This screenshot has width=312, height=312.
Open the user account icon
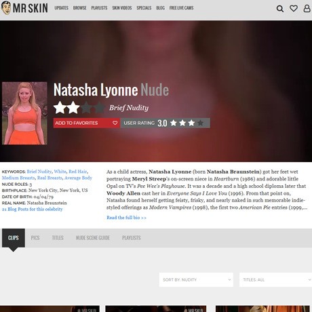307,8
